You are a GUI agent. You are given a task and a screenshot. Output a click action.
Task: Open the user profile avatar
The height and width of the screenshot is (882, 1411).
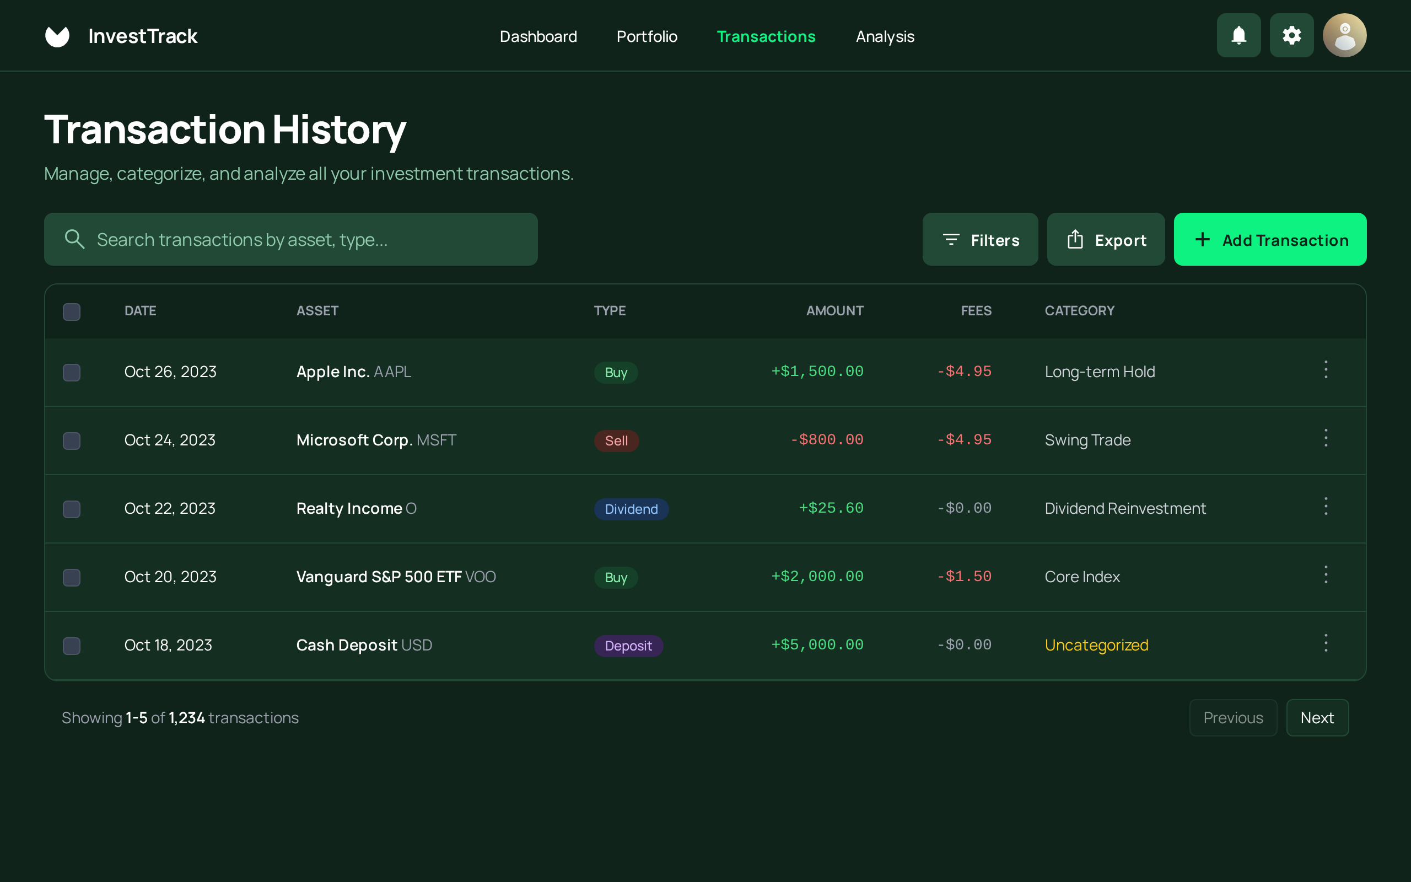tap(1344, 35)
